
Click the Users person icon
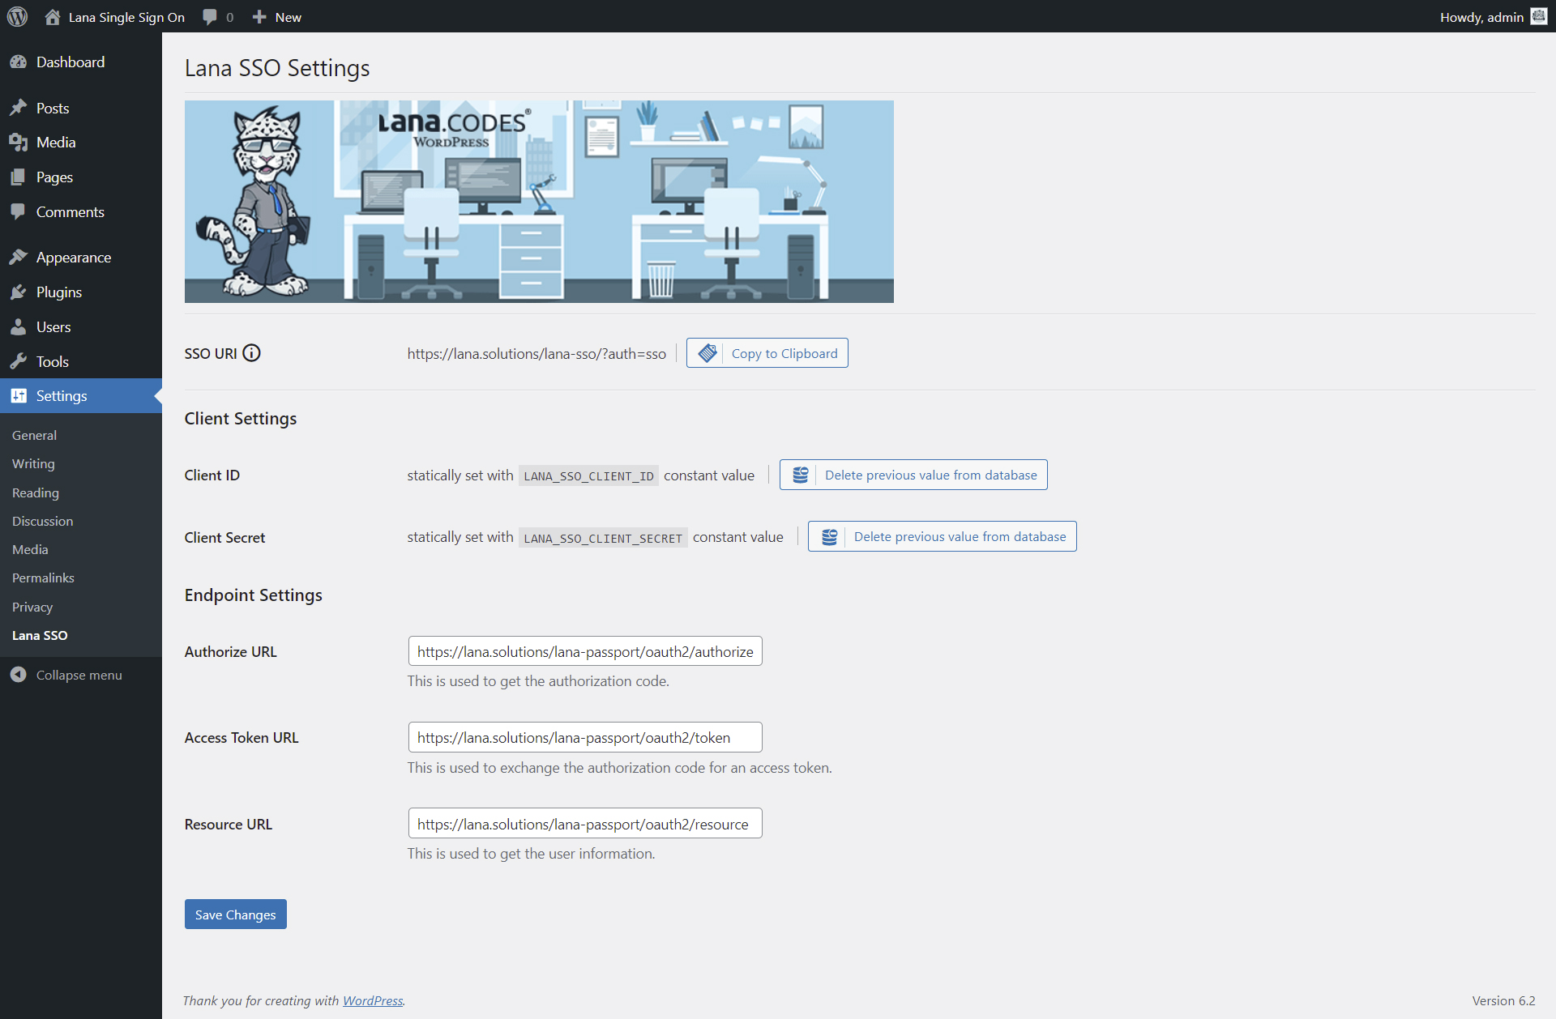click(x=18, y=327)
